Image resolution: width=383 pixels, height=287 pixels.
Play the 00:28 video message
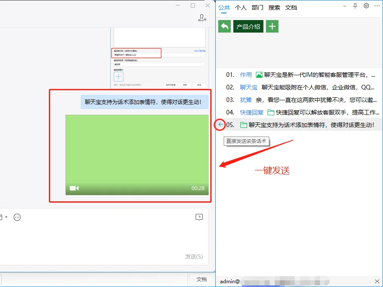pyautogui.click(x=137, y=155)
